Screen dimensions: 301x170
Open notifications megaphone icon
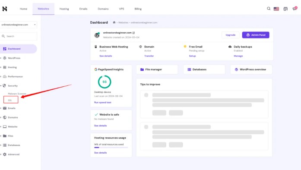(295, 9)
